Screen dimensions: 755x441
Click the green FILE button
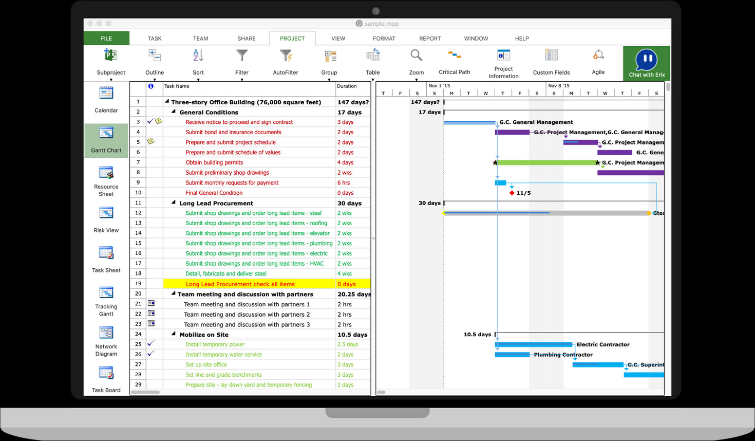106,38
